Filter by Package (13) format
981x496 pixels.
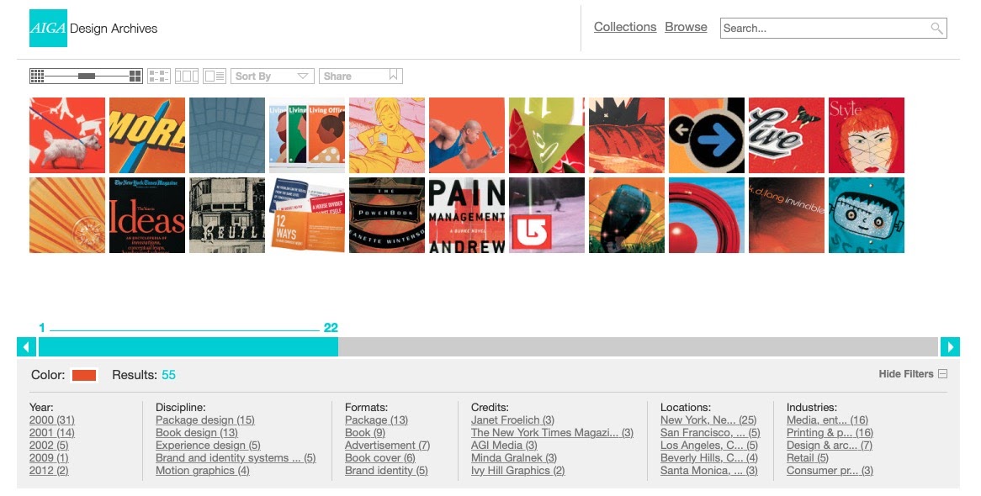click(377, 420)
